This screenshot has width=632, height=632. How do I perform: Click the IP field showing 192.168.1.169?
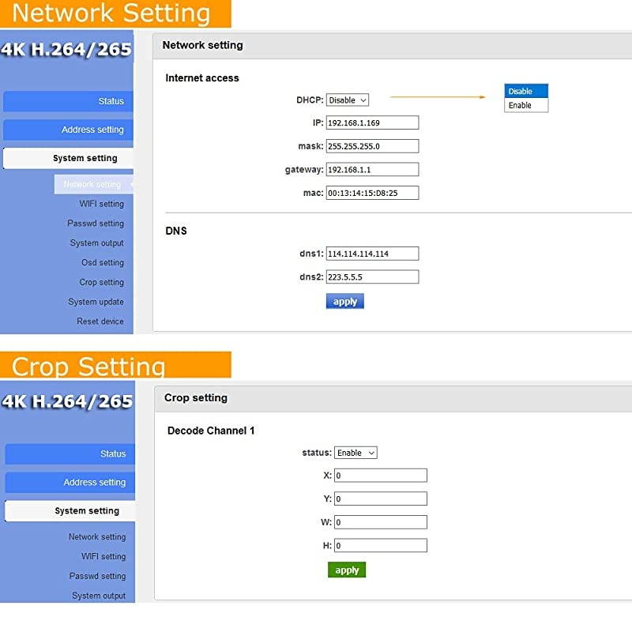click(372, 123)
